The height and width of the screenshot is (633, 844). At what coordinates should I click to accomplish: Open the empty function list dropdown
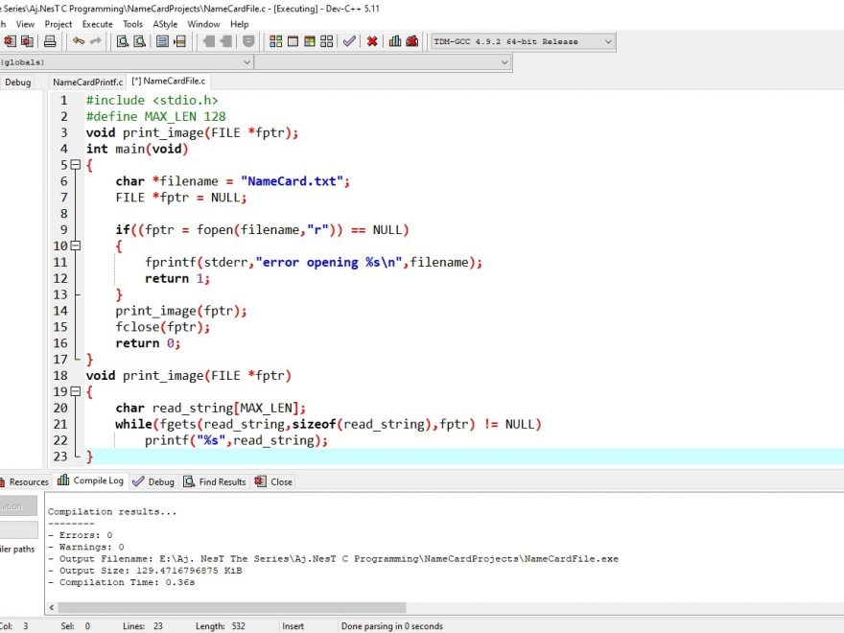click(x=505, y=62)
